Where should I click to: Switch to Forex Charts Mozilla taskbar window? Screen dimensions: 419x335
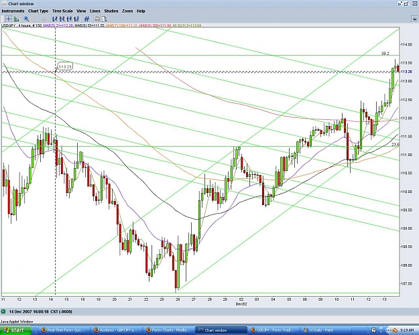(x=169, y=330)
